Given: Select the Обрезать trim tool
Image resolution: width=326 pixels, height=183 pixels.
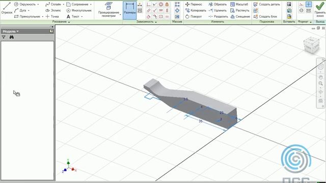Looking at the screenshot, I should click(x=218, y=4).
